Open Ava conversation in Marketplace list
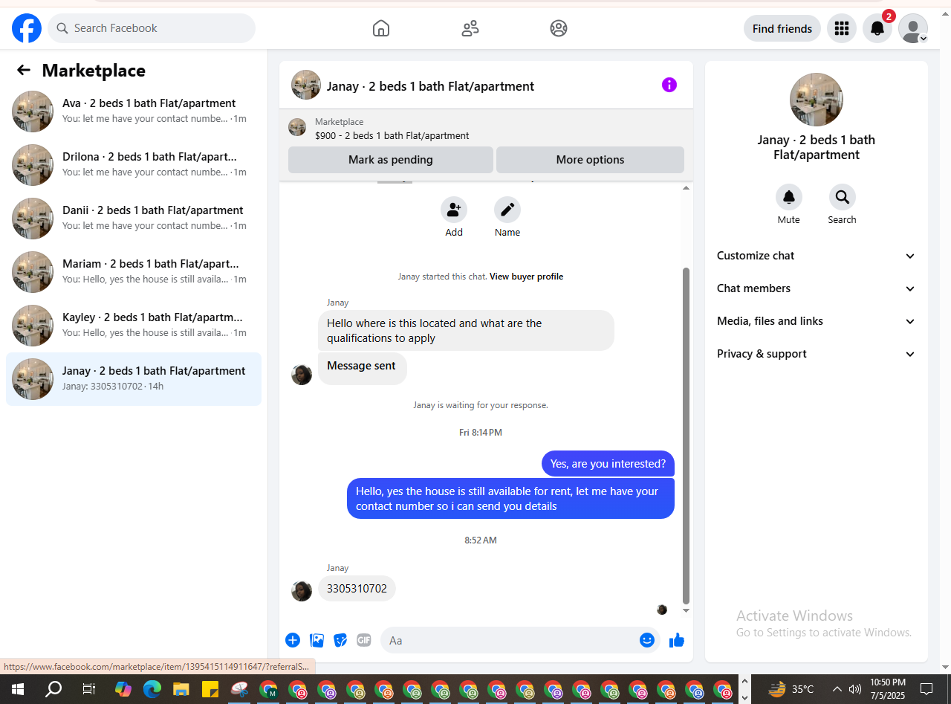951x704 pixels. click(x=134, y=112)
